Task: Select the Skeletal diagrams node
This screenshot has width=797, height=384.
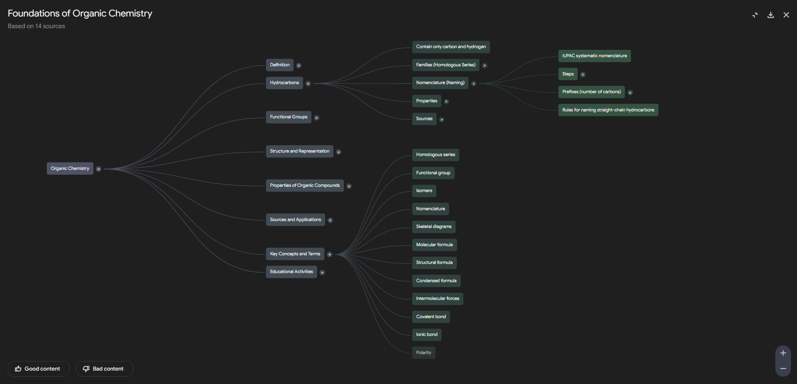Action: click(433, 227)
